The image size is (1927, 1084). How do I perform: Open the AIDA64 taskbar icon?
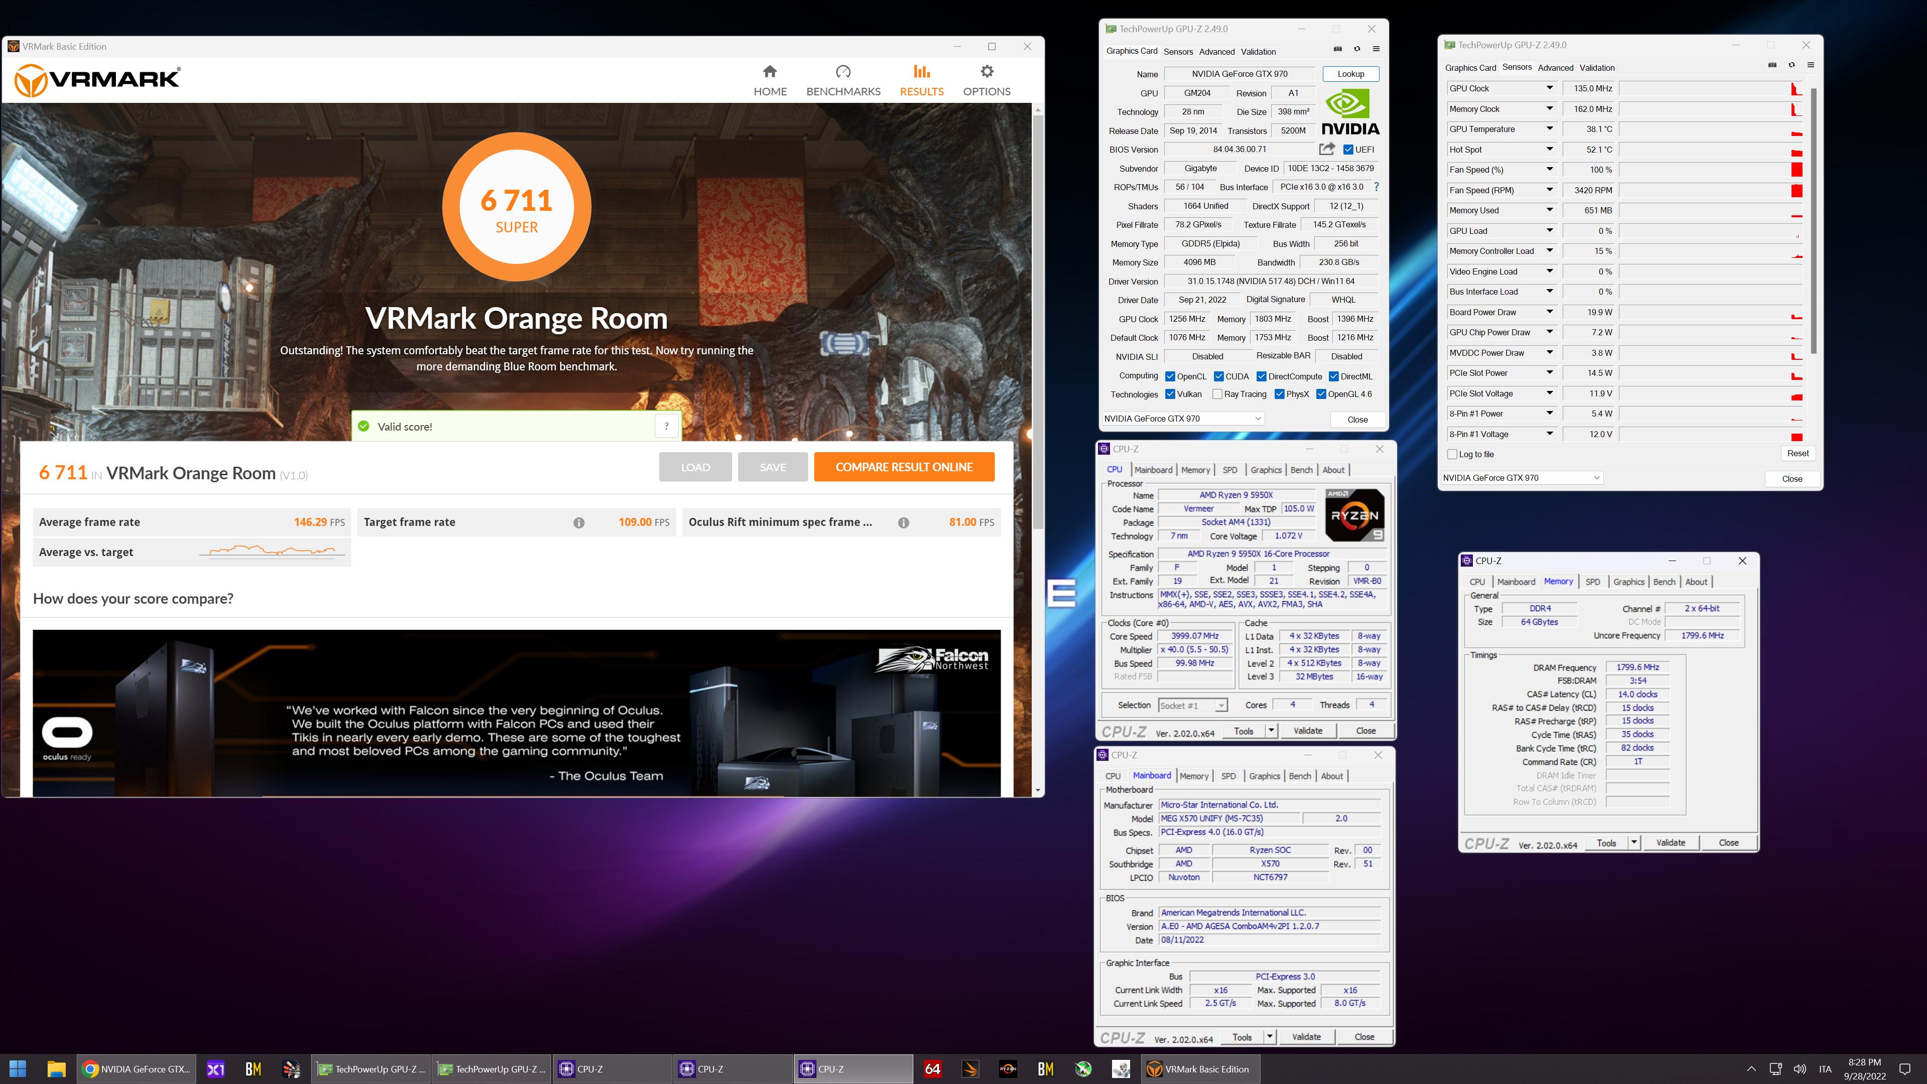(x=932, y=1069)
